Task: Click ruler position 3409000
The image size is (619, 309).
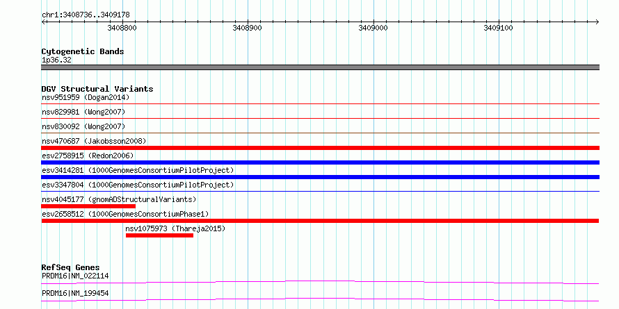Action: coord(373,28)
